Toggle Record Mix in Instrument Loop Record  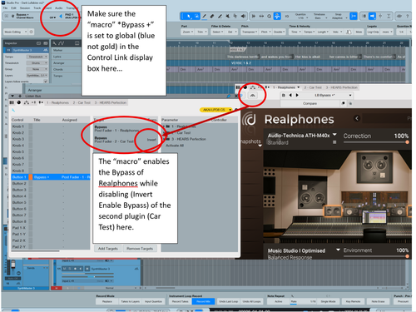pos(203,301)
